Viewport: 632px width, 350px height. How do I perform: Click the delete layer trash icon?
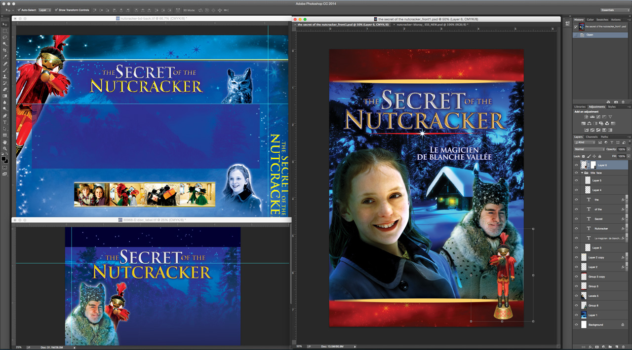pos(624,347)
